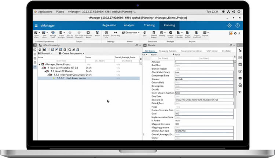Open the Demo view dropdown
The image size is (275, 158).
(x=132, y=33)
